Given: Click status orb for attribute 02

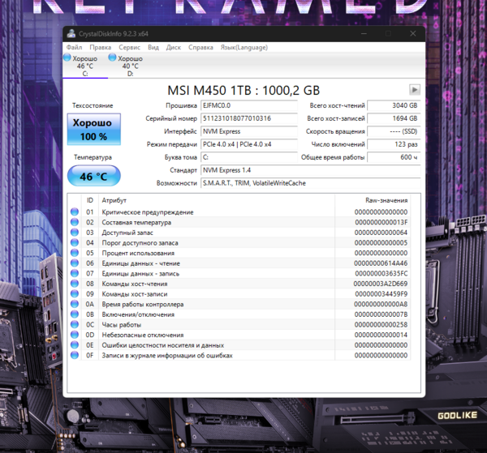Looking at the screenshot, I should (75, 222).
